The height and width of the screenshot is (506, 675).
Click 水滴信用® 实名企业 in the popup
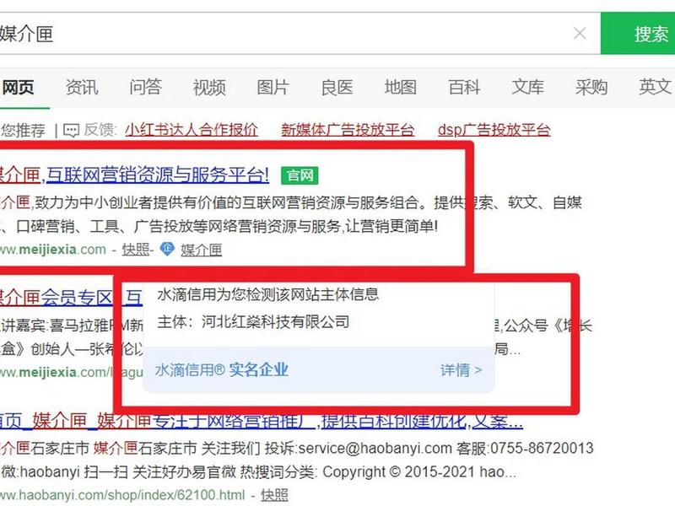click(x=221, y=370)
